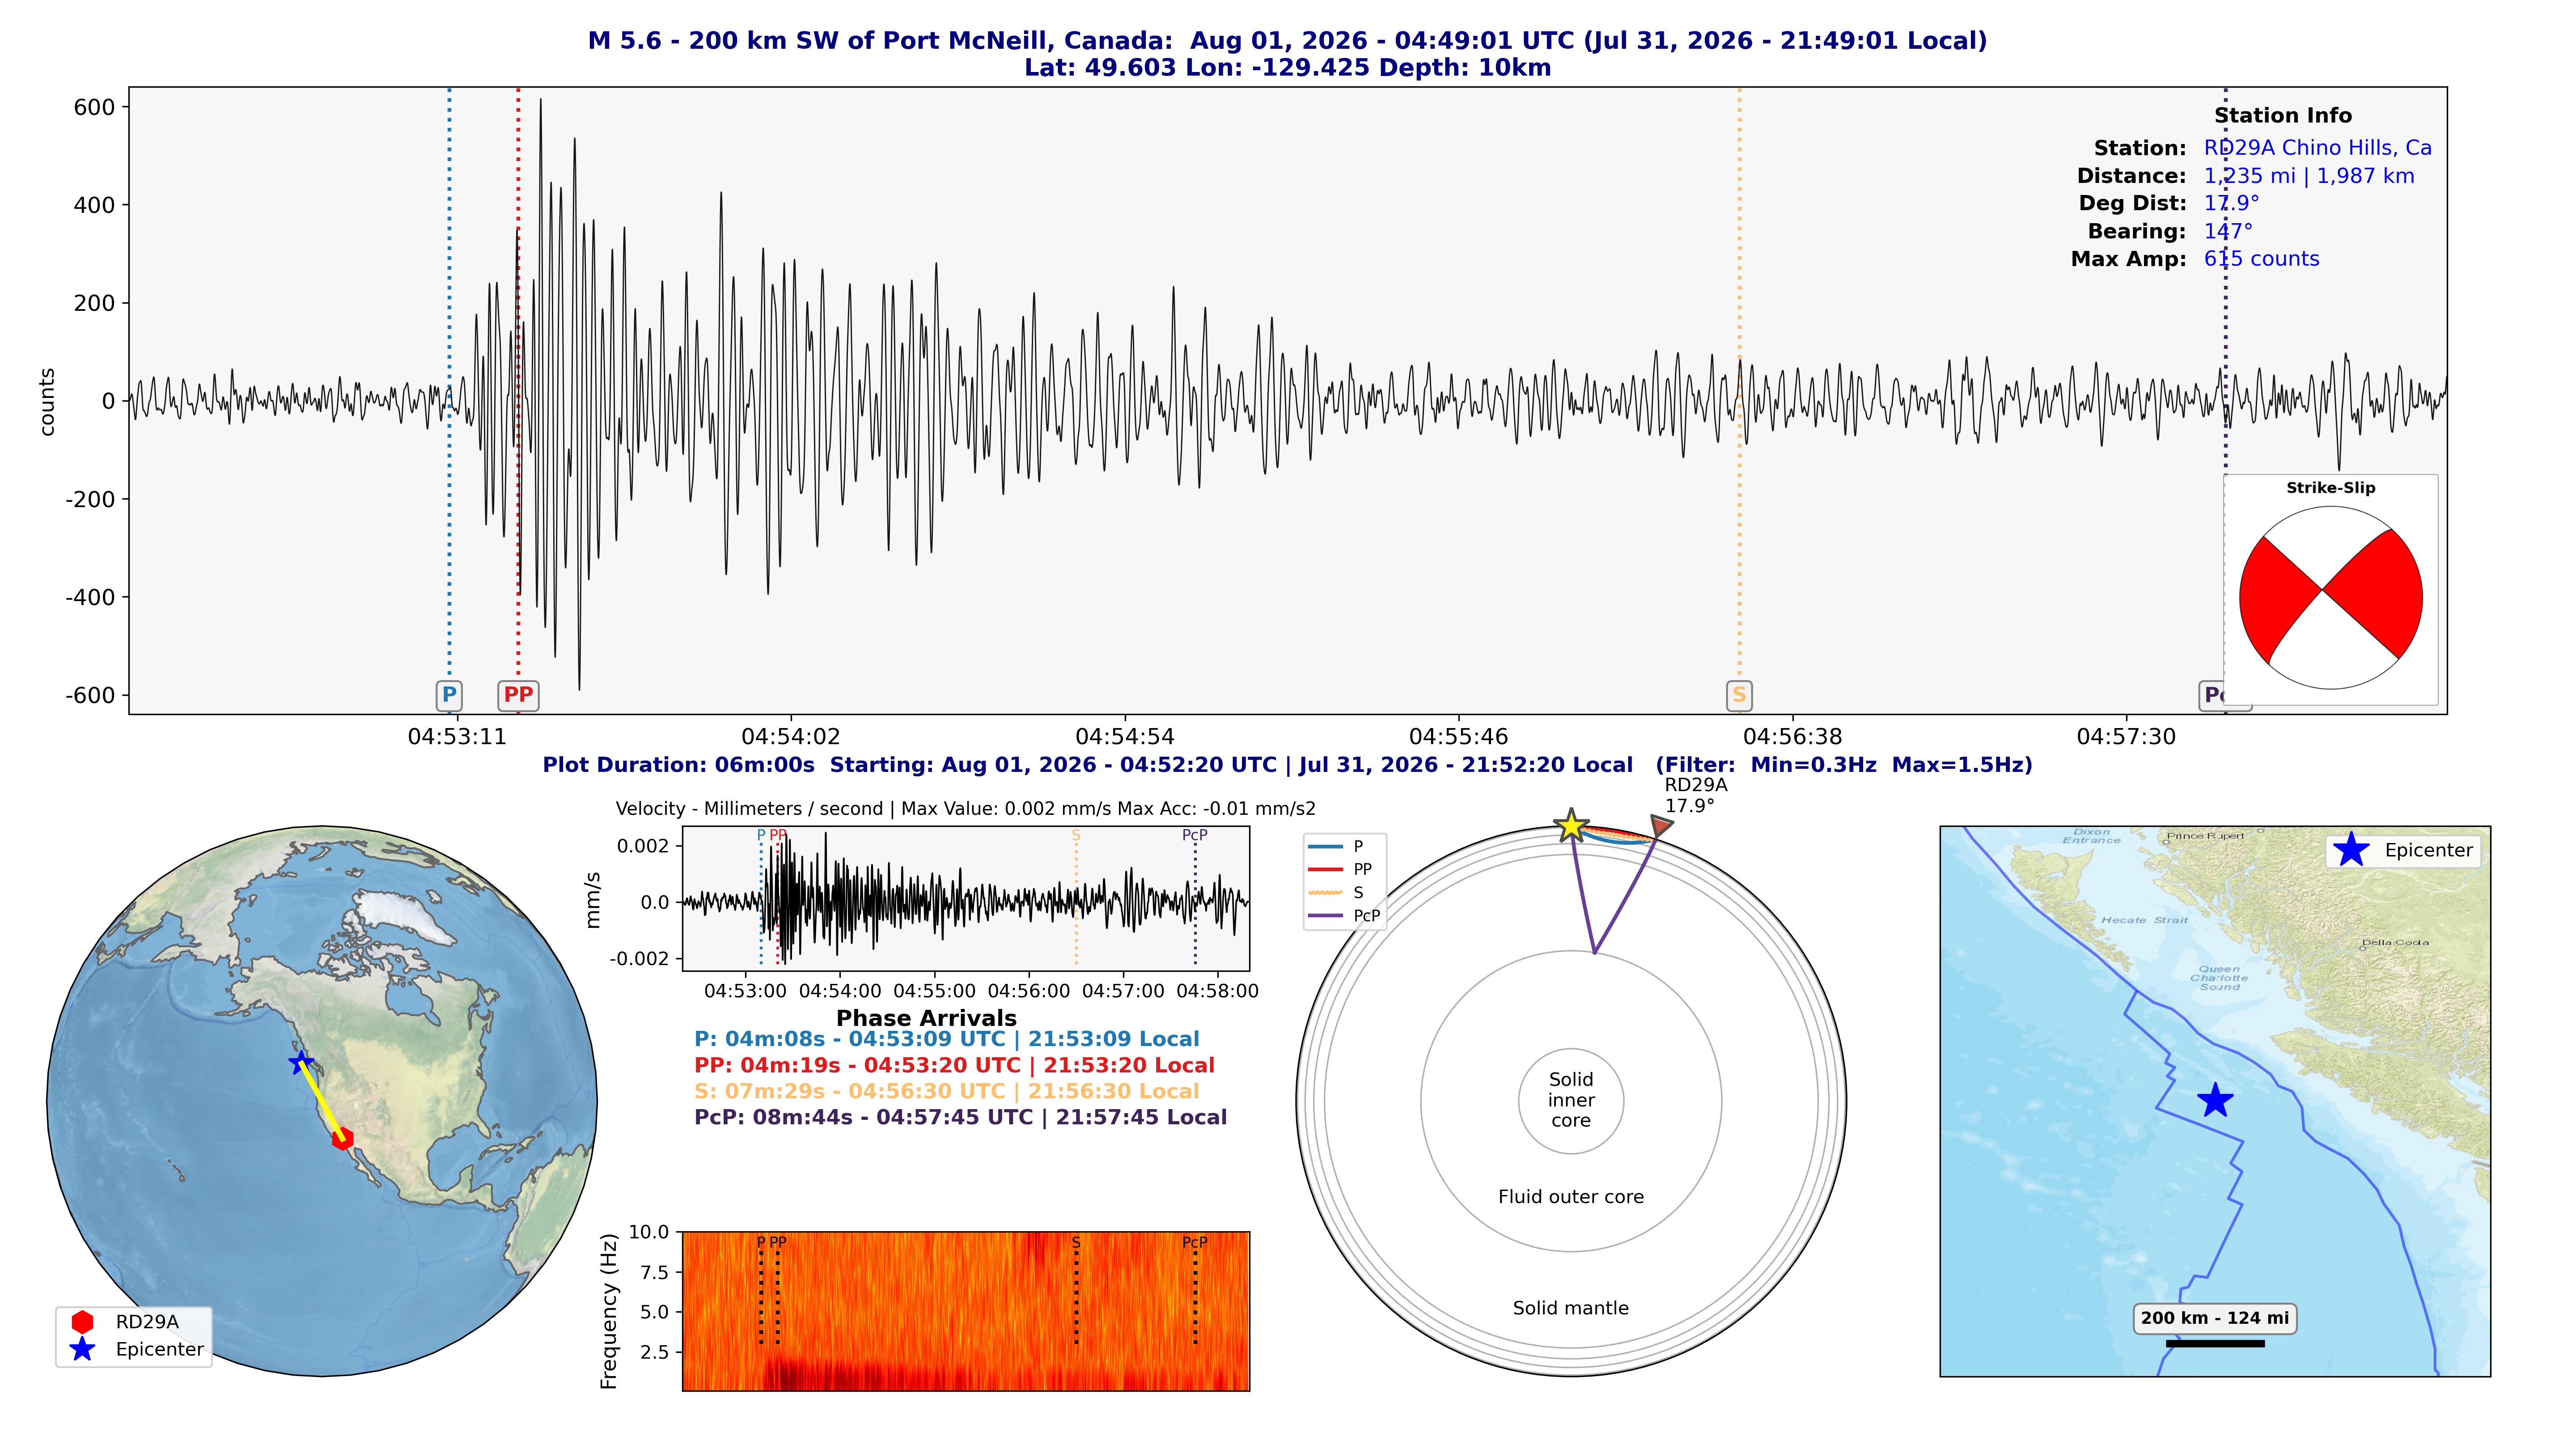The image size is (2576, 1449).
Task: Click the "04:55:00" tick under the velocity plot
Action: 934,991
